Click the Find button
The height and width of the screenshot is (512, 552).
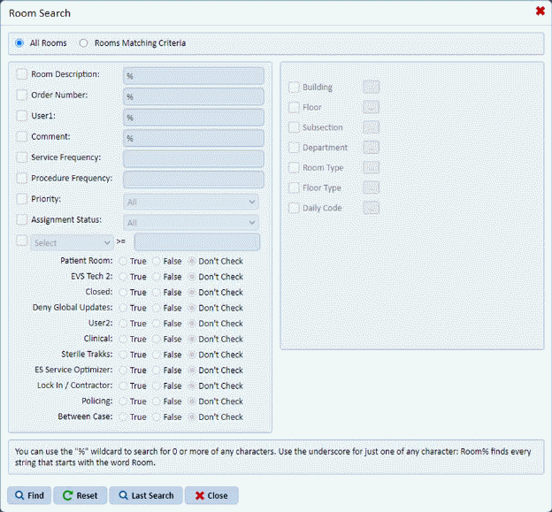(29, 495)
